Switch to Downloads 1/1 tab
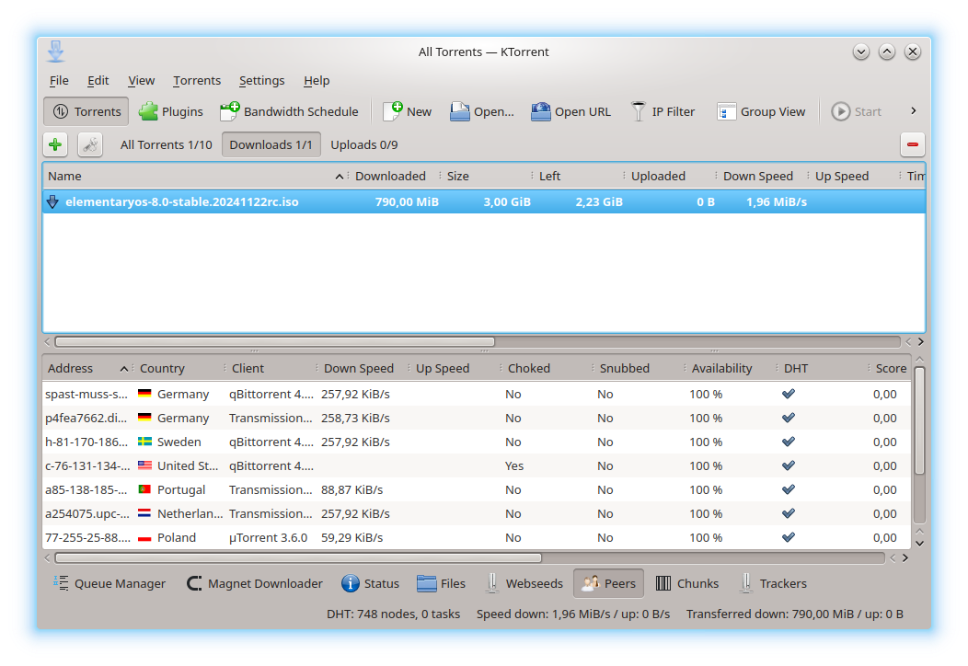 tap(271, 145)
